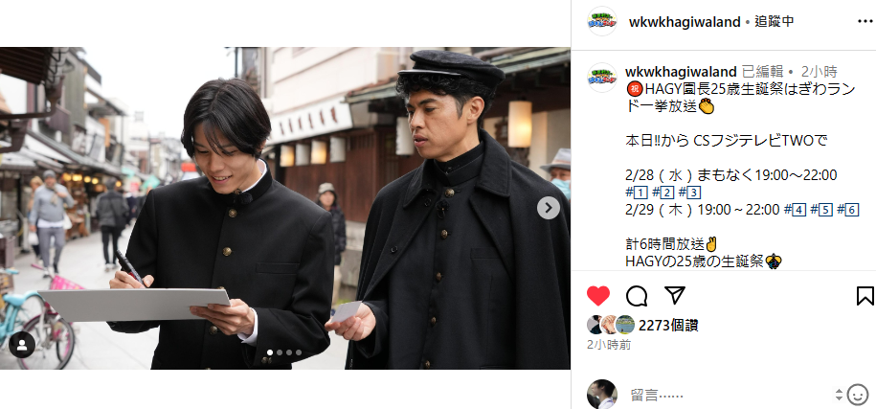Select the last carousel dot indicator
876x409 pixels.
click(299, 352)
